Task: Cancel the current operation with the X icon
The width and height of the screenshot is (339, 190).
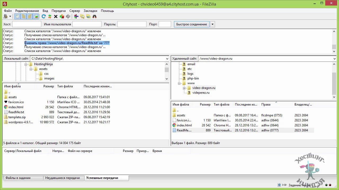Action: click(56, 16)
